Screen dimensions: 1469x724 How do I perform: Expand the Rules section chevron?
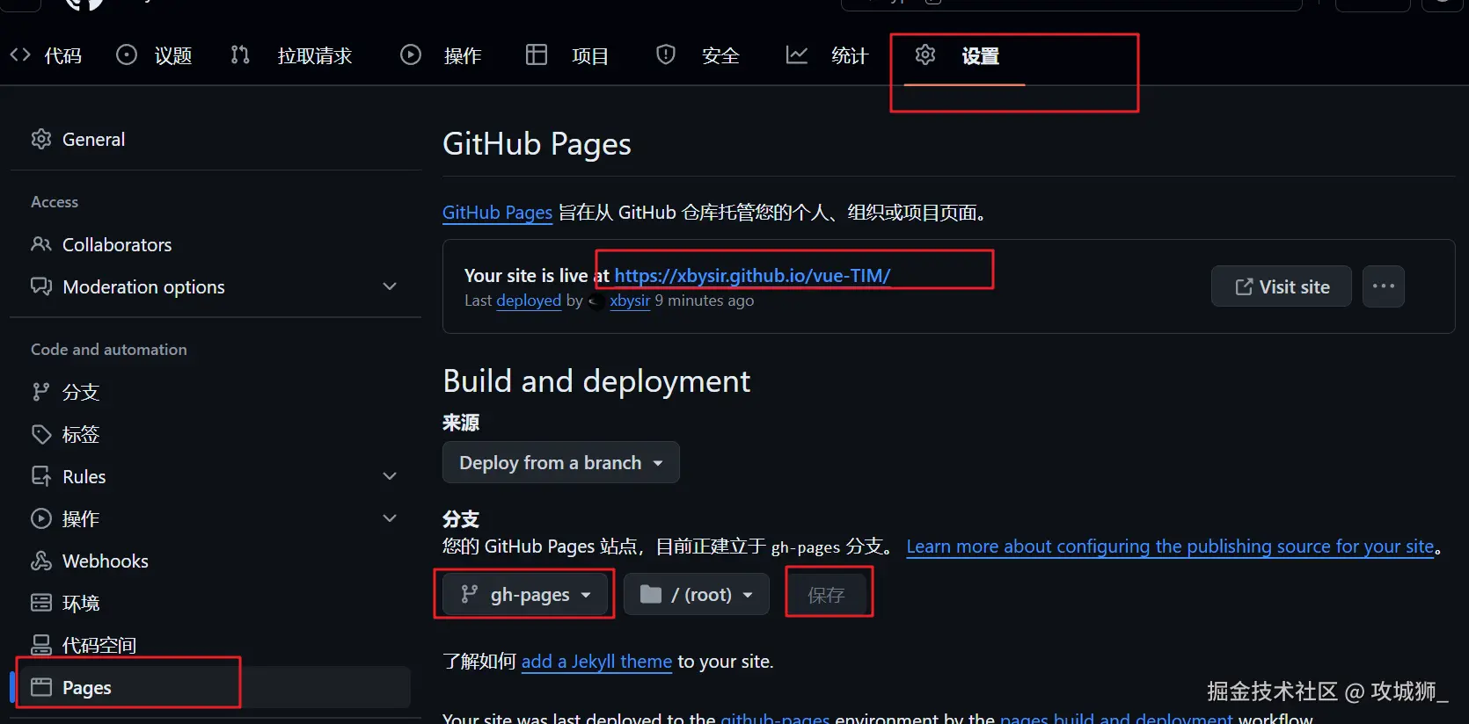click(390, 476)
